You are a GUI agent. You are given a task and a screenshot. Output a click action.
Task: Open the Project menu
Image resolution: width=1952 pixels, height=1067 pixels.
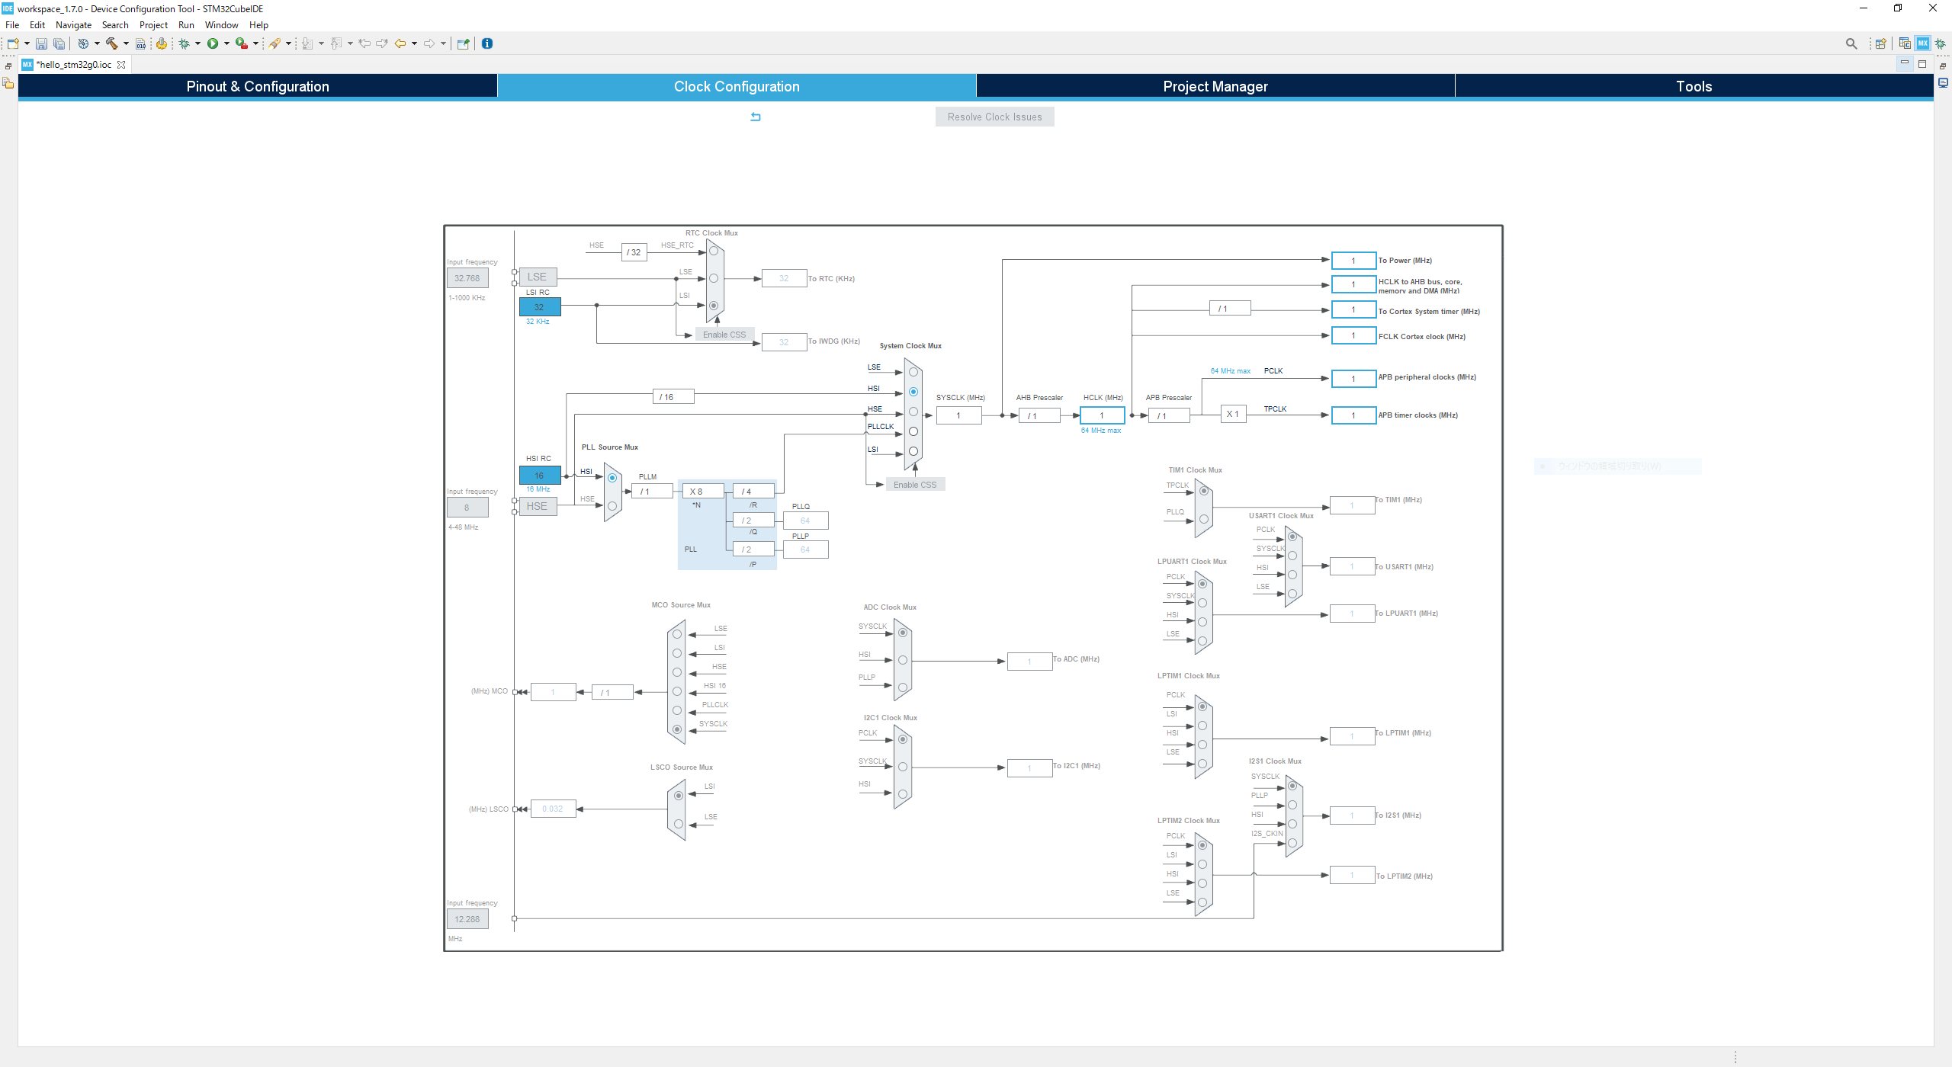pyautogui.click(x=153, y=25)
